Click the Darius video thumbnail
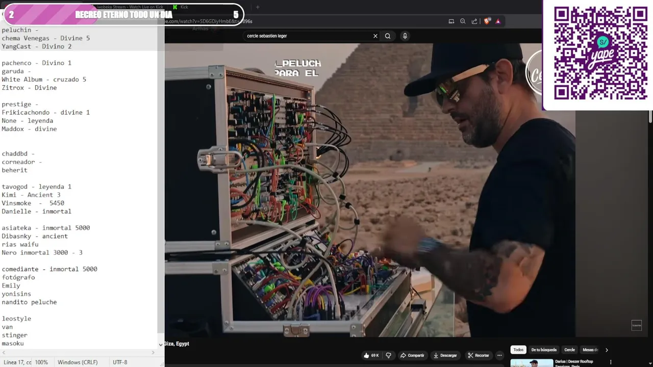This screenshot has width=653, height=367. pyautogui.click(x=532, y=363)
